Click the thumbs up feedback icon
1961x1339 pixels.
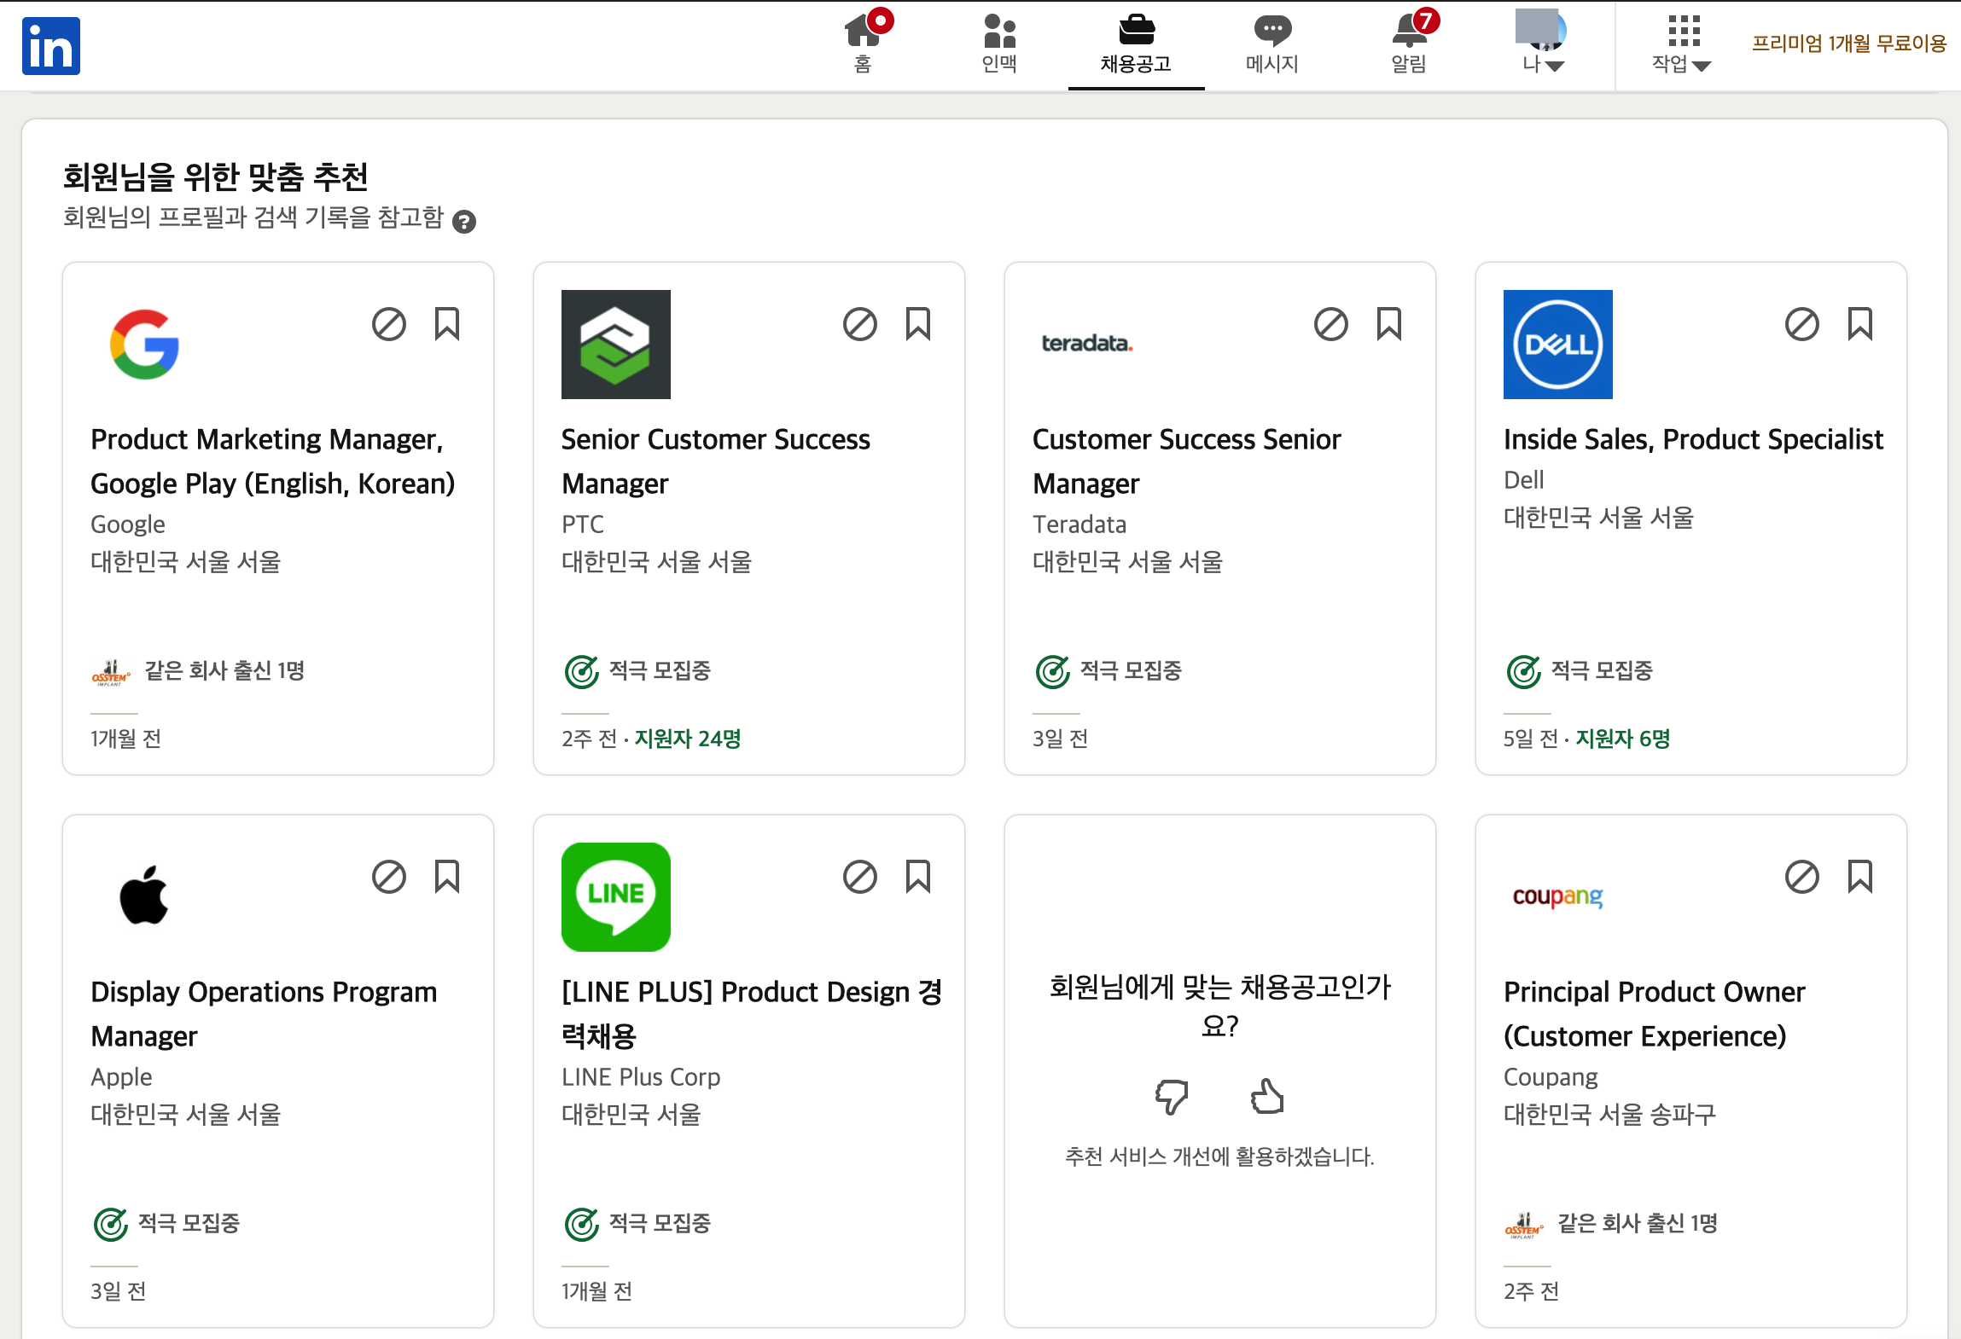[1267, 1097]
